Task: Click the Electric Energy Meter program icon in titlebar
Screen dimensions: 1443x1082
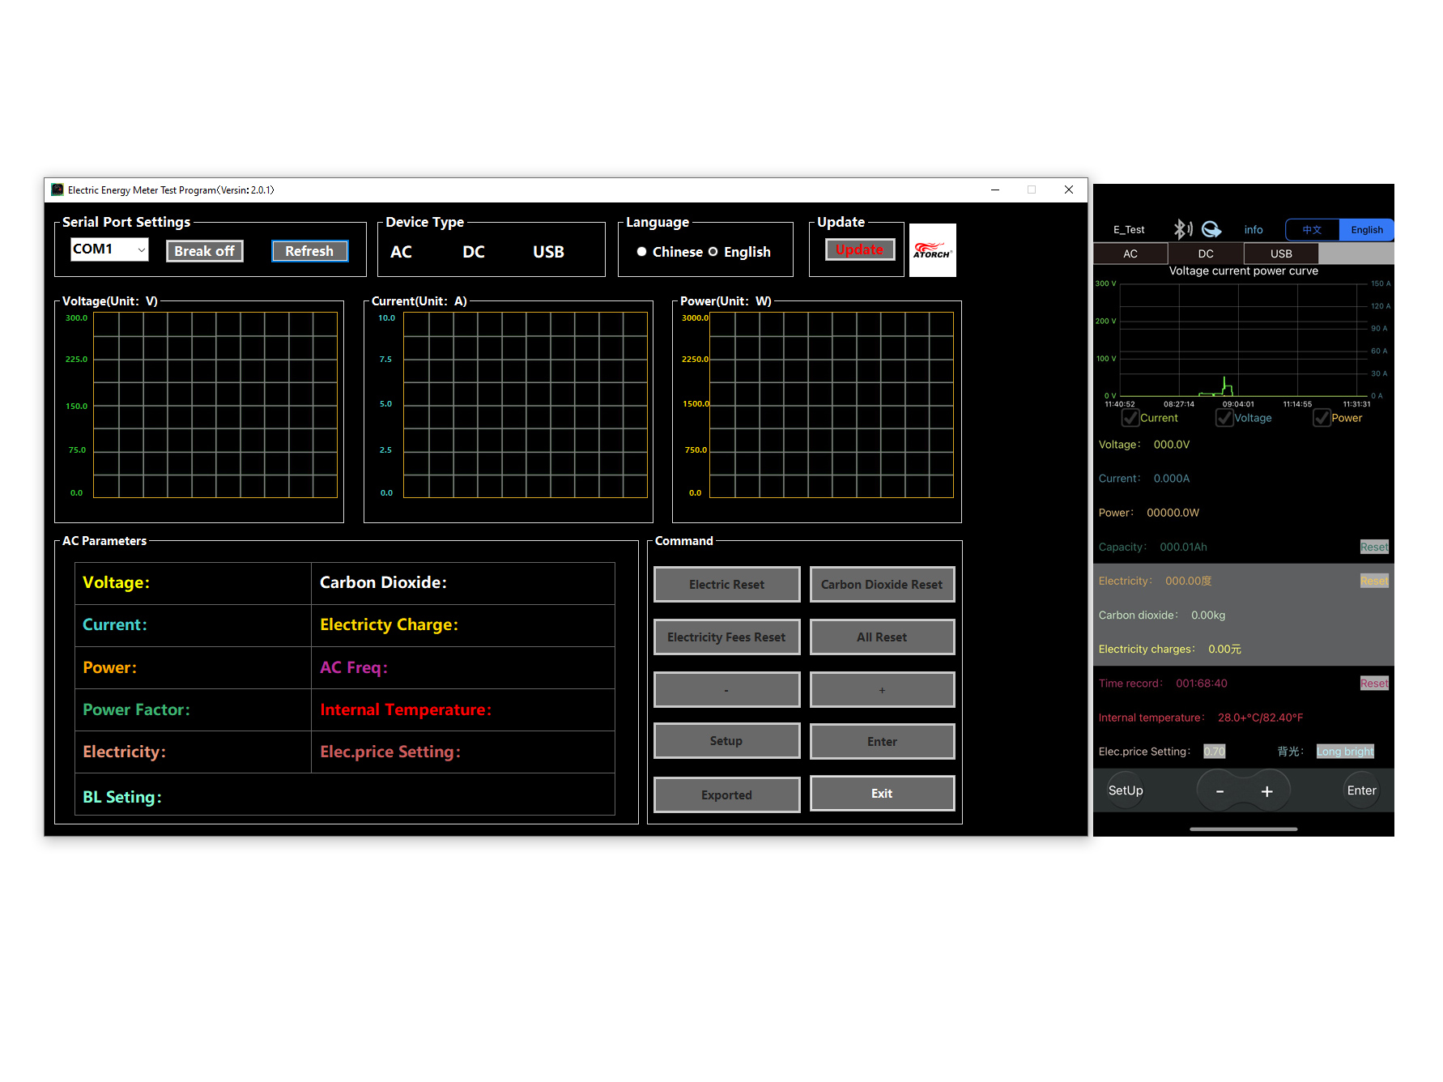Action: (57, 190)
